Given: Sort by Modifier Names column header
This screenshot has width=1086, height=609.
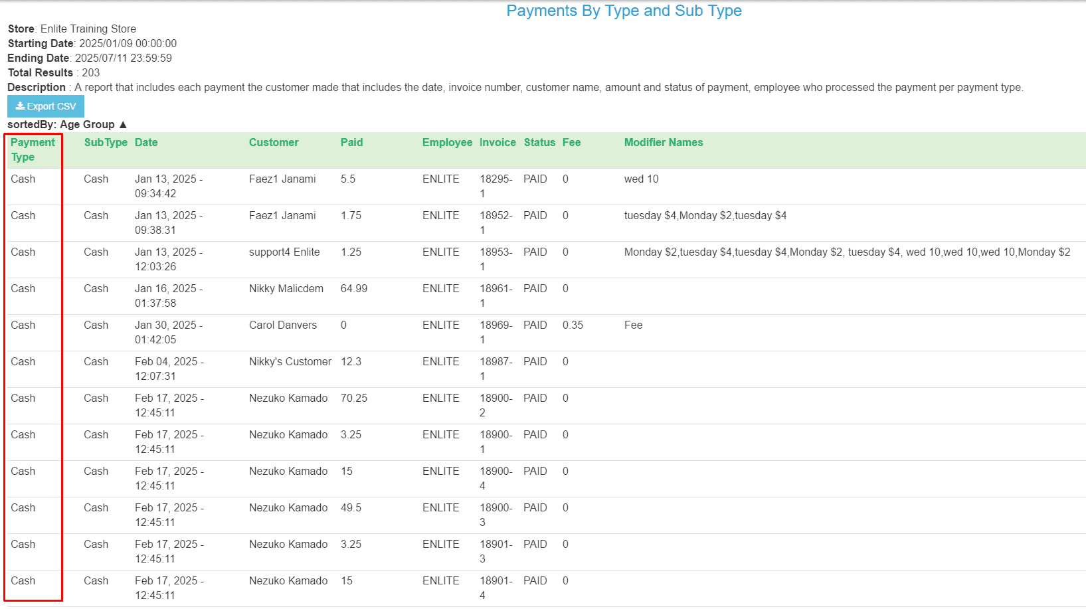Looking at the screenshot, I should (x=664, y=143).
